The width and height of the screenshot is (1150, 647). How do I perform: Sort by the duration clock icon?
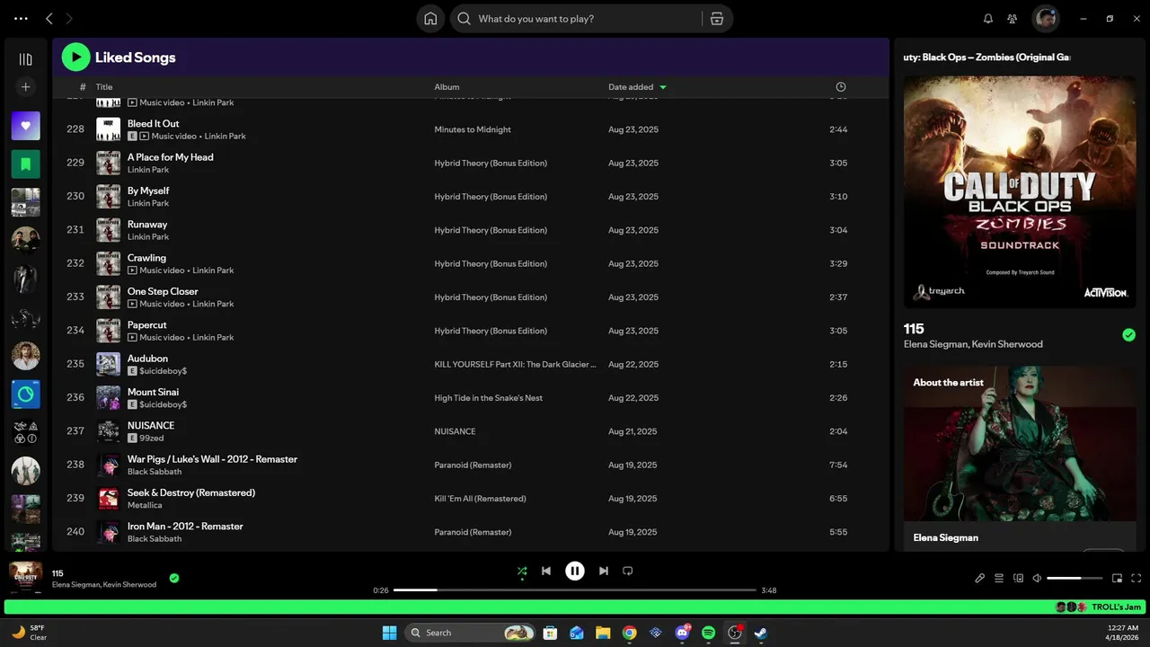841,87
